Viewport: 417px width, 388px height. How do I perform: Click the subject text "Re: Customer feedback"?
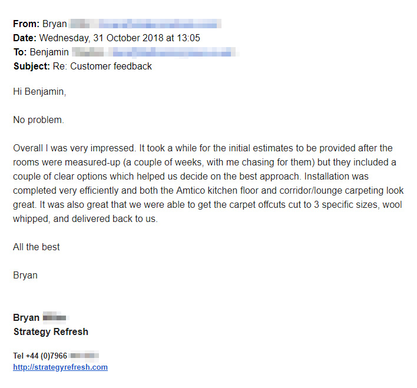coord(102,67)
